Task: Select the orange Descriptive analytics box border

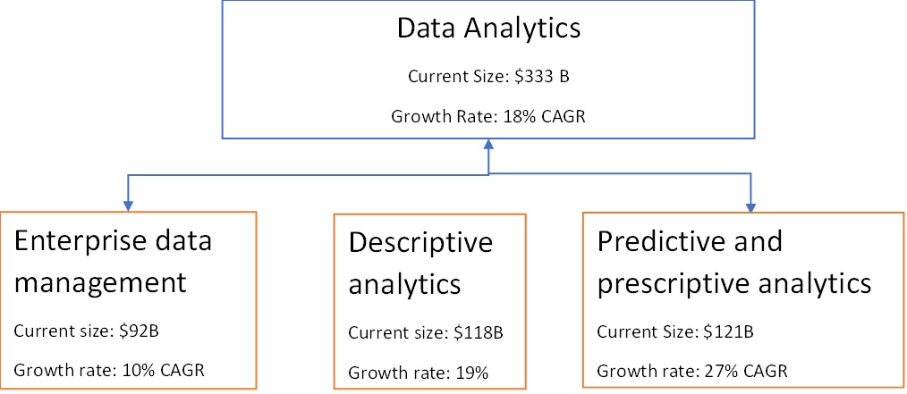Action: tap(429, 301)
